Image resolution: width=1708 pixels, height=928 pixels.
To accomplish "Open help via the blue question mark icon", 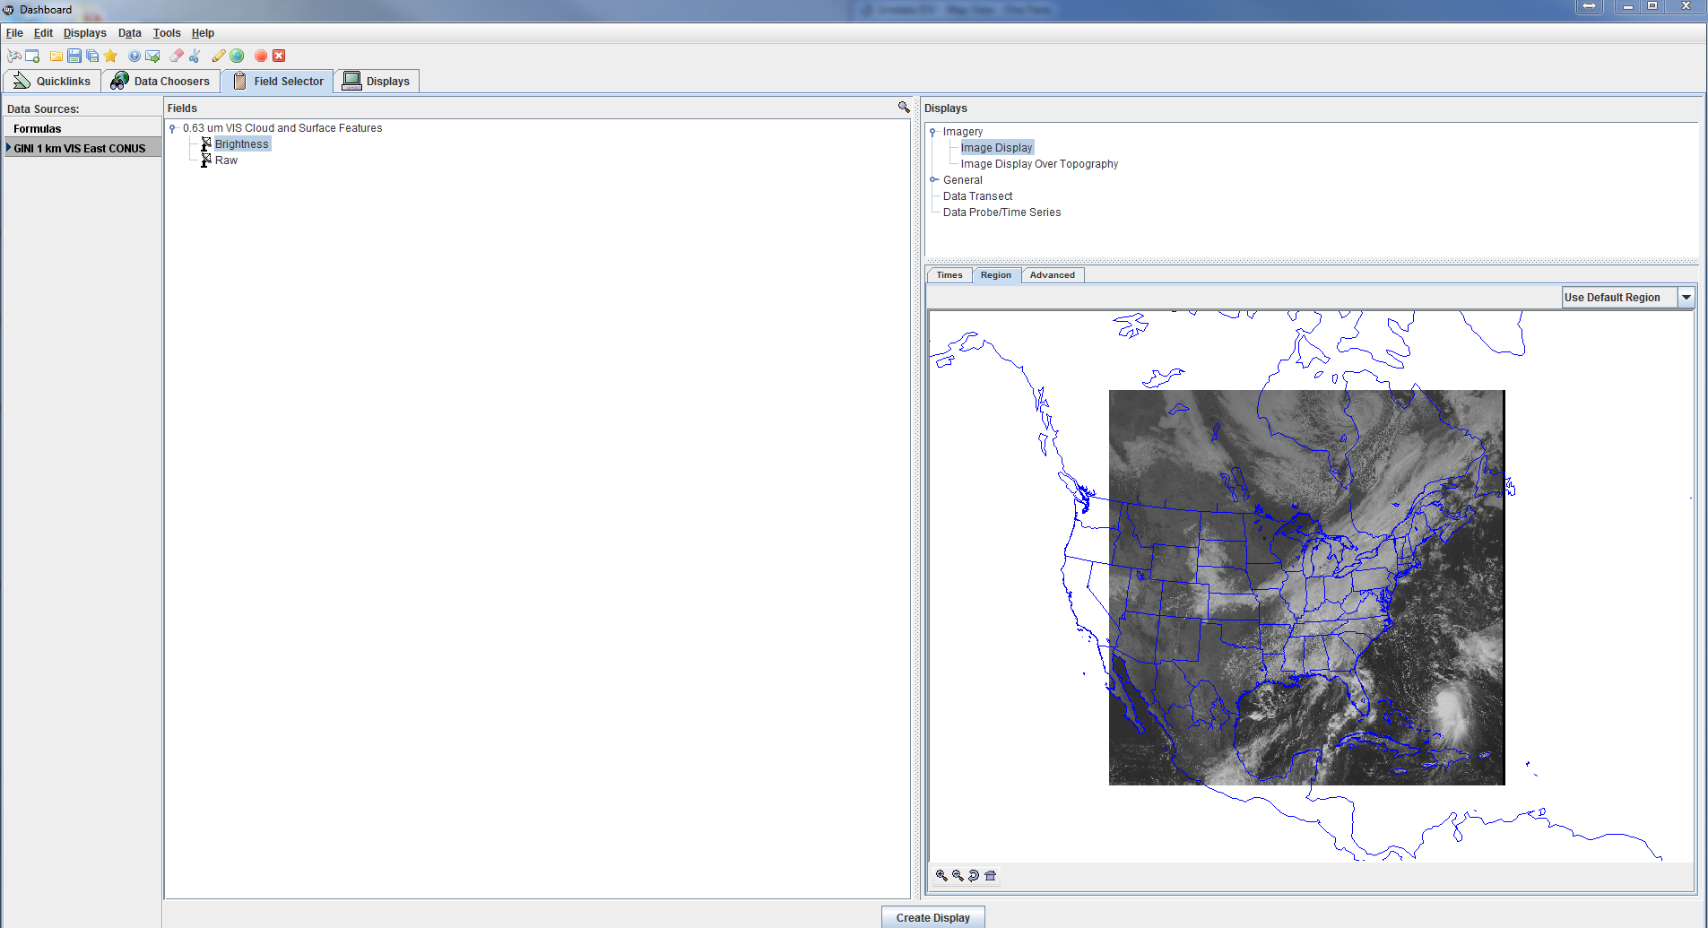I will (x=134, y=56).
